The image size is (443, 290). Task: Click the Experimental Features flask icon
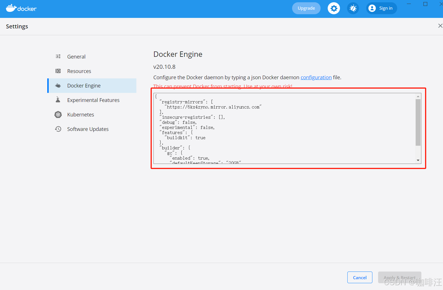(58, 100)
